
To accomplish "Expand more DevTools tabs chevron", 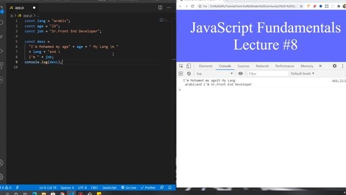I will pyautogui.click(x=321, y=66).
